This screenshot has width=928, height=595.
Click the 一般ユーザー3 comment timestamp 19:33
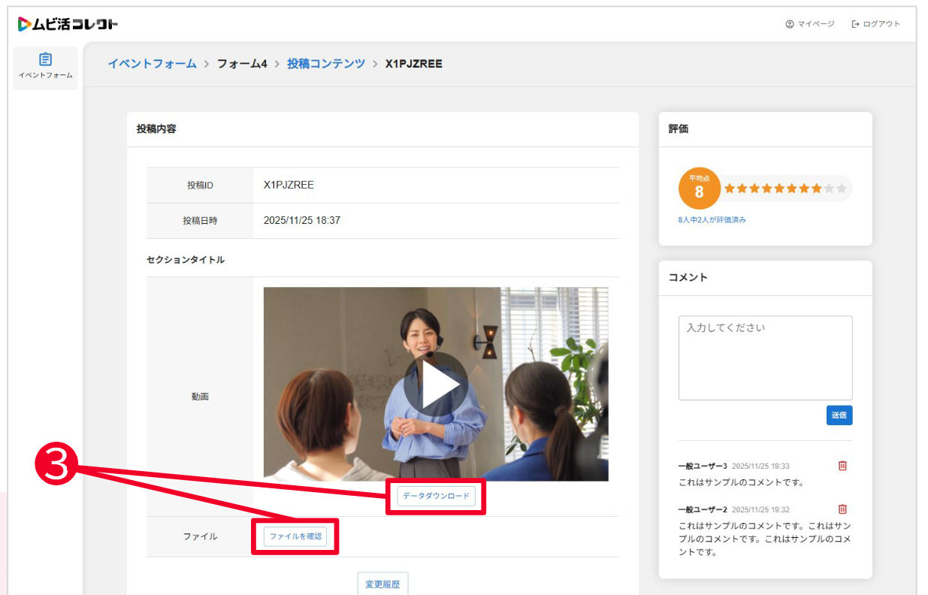[x=760, y=466]
